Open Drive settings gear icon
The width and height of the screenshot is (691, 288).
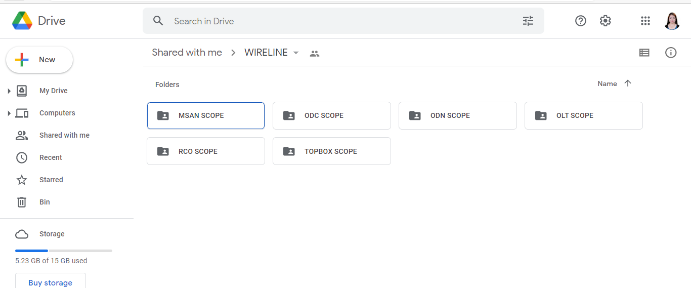pyautogui.click(x=606, y=21)
